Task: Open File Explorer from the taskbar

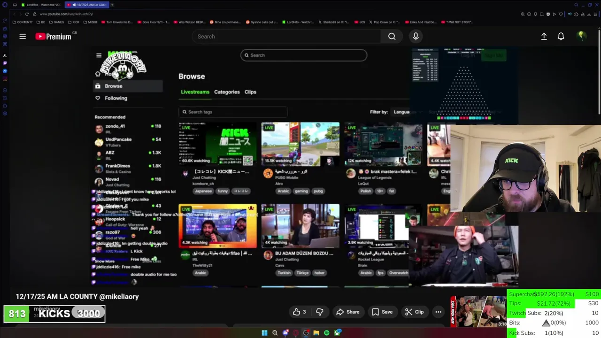Action: click(316, 333)
